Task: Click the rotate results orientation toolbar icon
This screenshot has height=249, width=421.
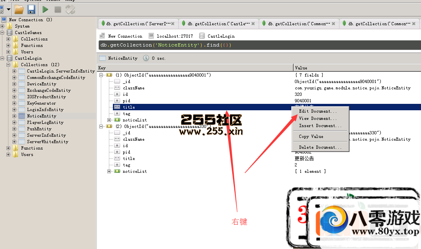Action: pyautogui.click(x=70, y=9)
